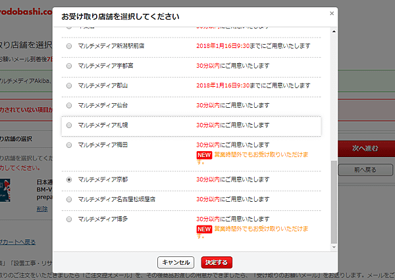Select マルチメディア名古屋松坂屋店 radio button
395x280 pixels.
(x=69, y=200)
